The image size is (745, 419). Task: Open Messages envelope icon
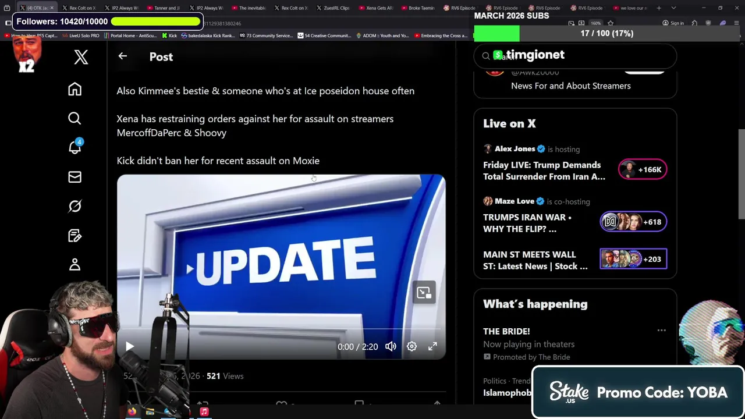tap(74, 177)
